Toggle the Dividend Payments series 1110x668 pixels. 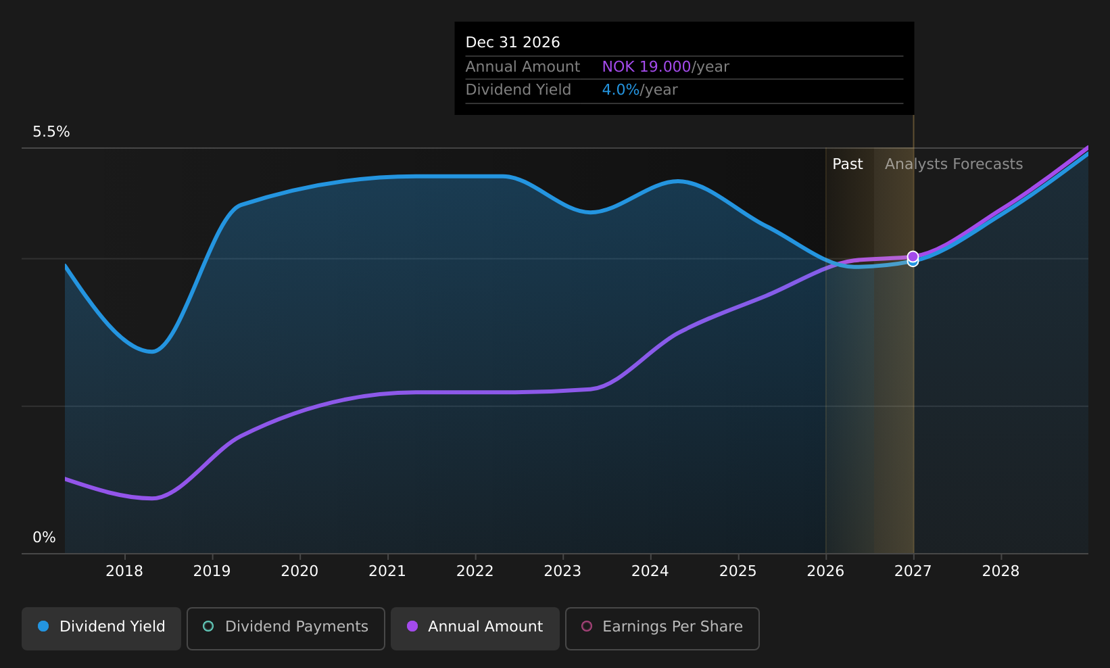(285, 628)
